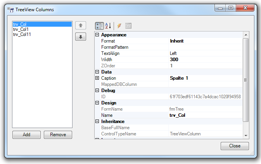Select trv_Col11 in the column list

(x=22, y=34)
